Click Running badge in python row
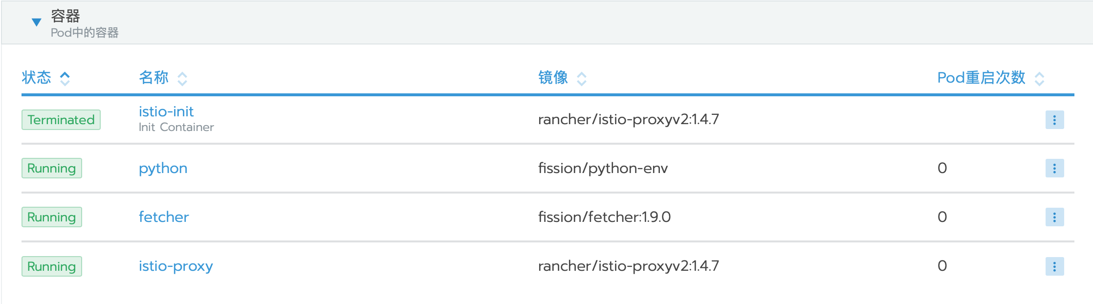Viewport: 1093px width, 304px height. coord(52,168)
